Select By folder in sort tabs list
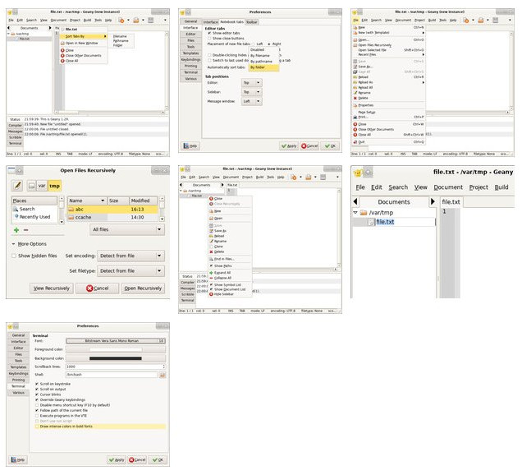The width and height of the screenshot is (522, 475). click(x=262, y=67)
